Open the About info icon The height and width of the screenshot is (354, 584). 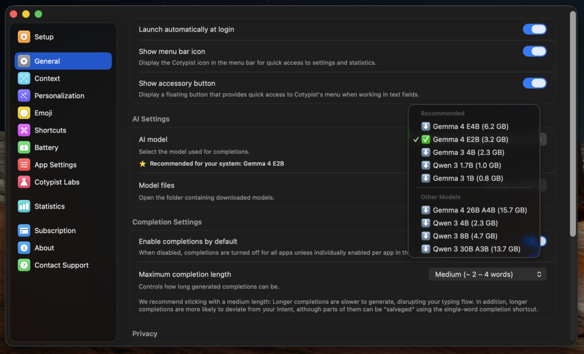pyautogui.click(x=24, y=248)
